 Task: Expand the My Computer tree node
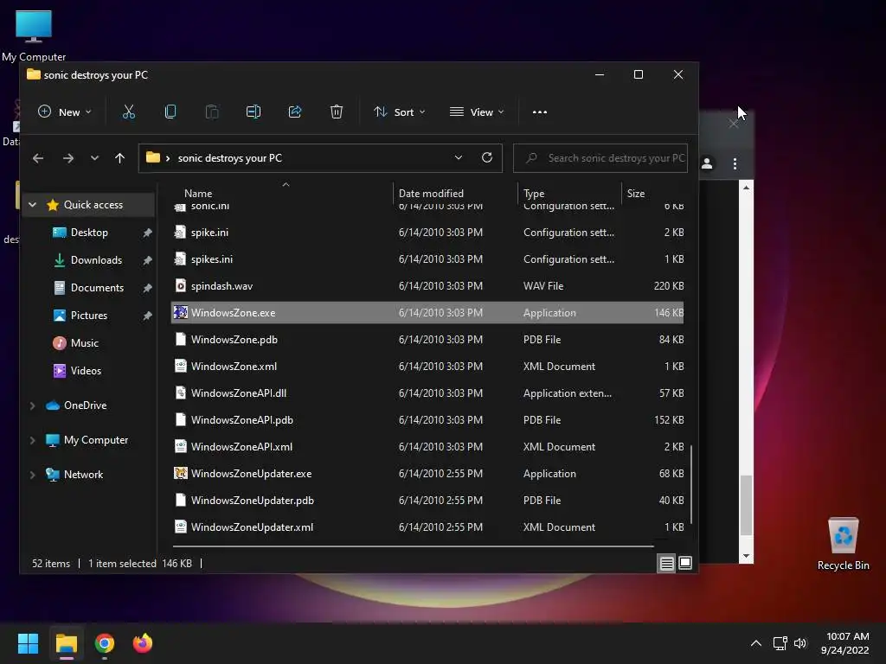tap(33, 440)
